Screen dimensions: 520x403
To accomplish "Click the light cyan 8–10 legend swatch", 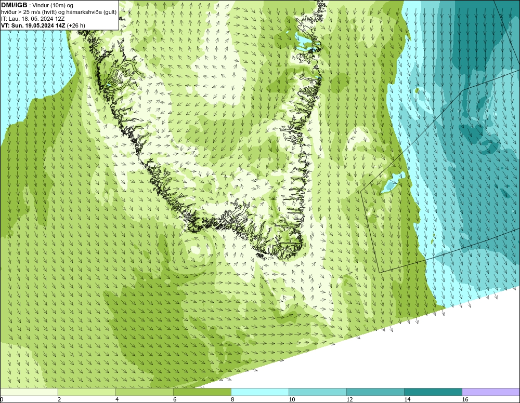I will pos(260,392).
